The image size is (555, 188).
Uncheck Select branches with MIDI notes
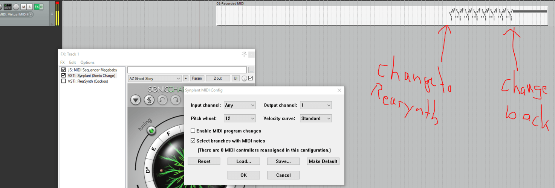coord(193,141)
